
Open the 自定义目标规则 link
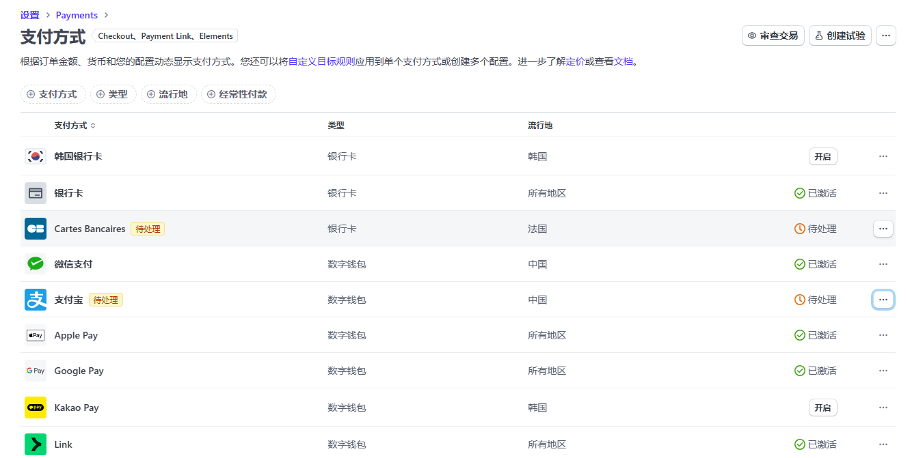pos(322,61)
